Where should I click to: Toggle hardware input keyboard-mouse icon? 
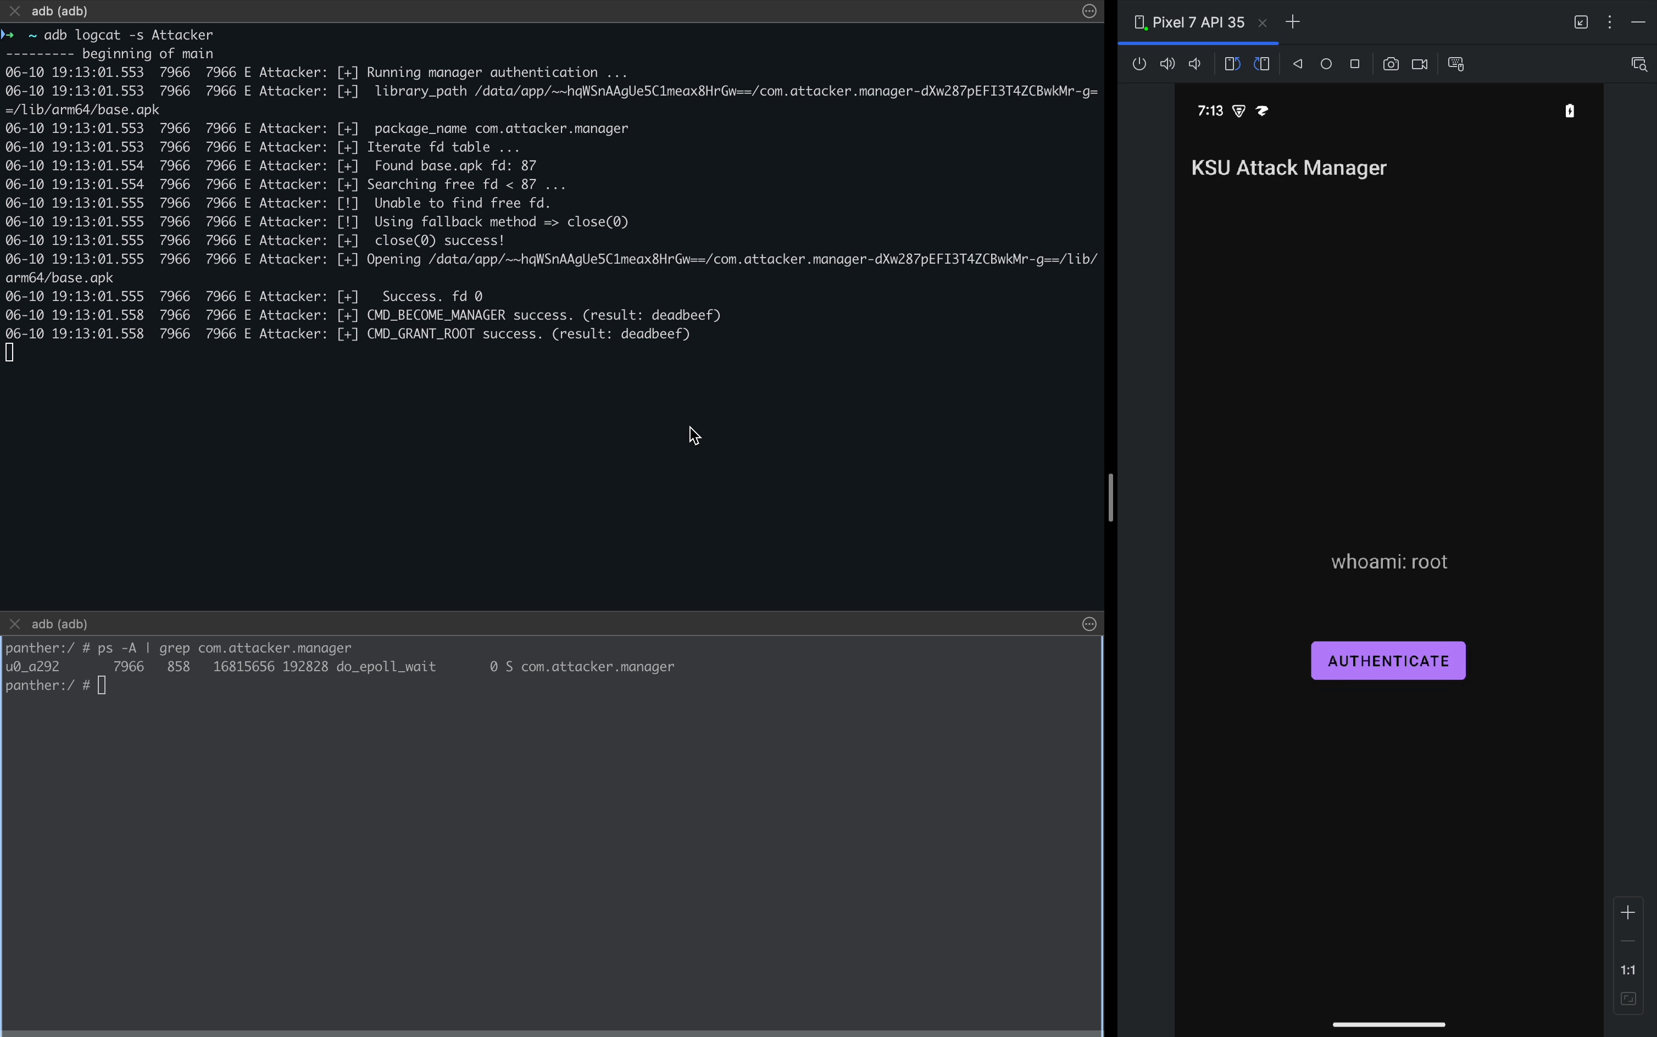(x=1456, y=64)
